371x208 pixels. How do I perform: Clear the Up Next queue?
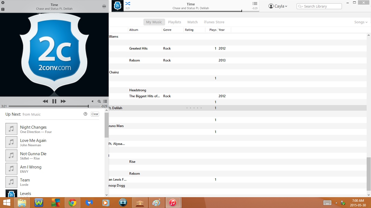coord(95,114)
